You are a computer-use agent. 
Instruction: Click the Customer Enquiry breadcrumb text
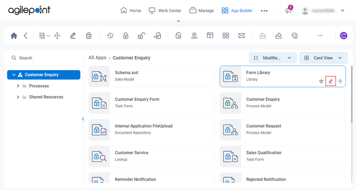click(x=132, y=58)
